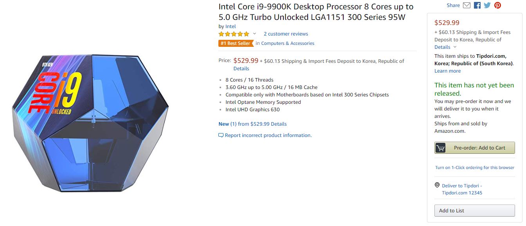Click Learn more about shipping

447,71
